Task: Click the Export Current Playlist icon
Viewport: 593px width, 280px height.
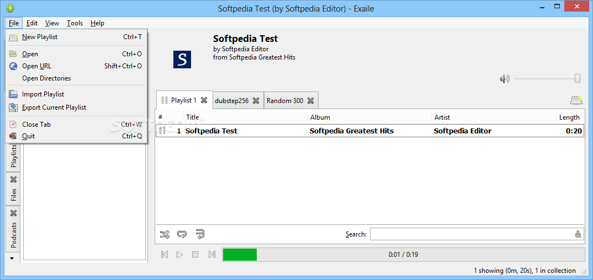Action: 13,107
